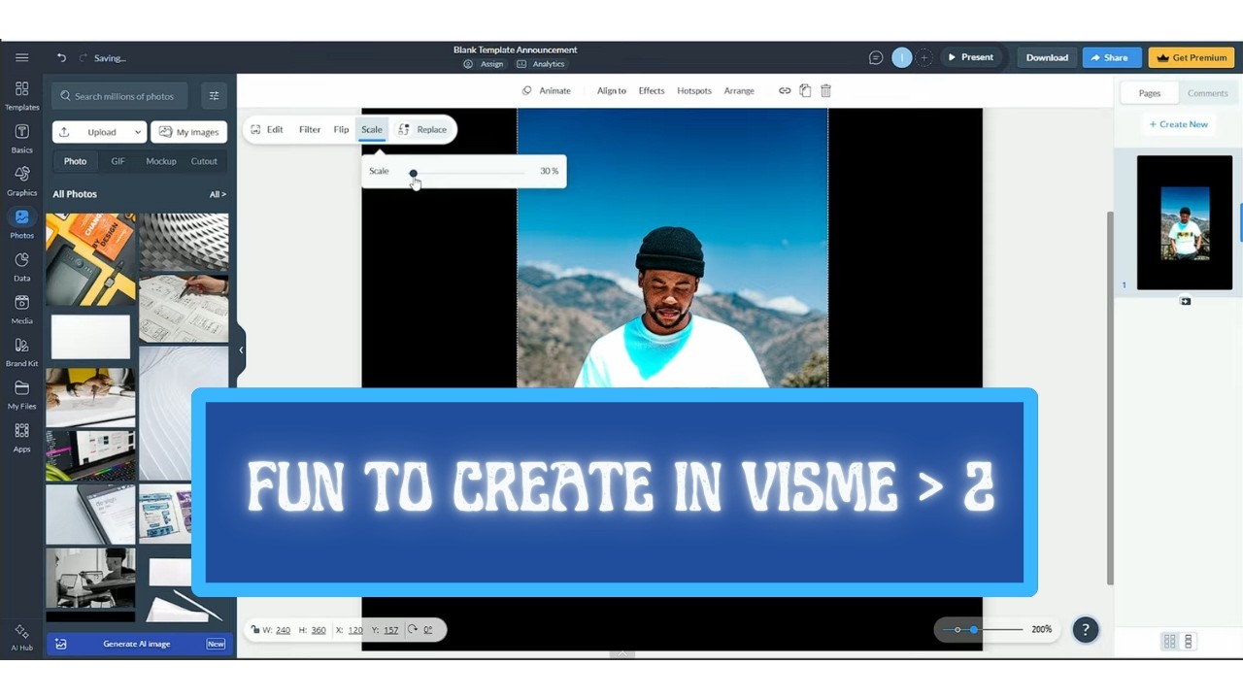This screenshot has width=1243, height=699.
Task: Click the add page icon below thumbnail
Action: [x=1185, y=302]
